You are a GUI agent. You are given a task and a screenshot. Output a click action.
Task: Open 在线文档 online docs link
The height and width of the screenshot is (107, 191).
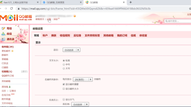point(6,95)
